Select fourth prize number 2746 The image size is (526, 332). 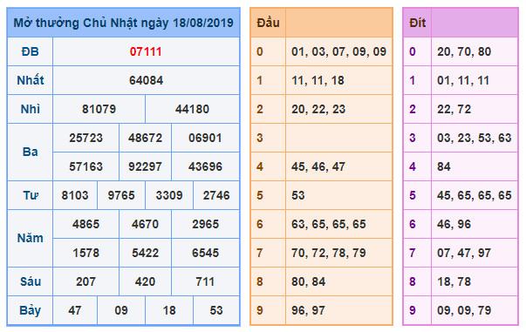click(216, 195)
